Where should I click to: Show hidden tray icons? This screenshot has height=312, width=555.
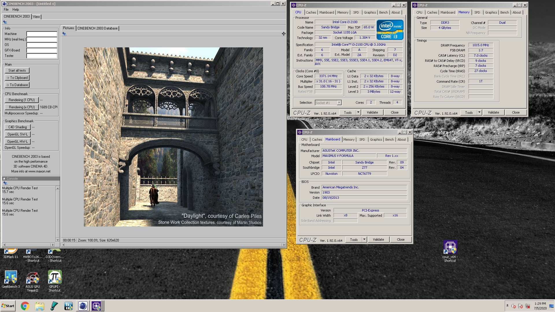pyautogui.click(x=507, y=306)
